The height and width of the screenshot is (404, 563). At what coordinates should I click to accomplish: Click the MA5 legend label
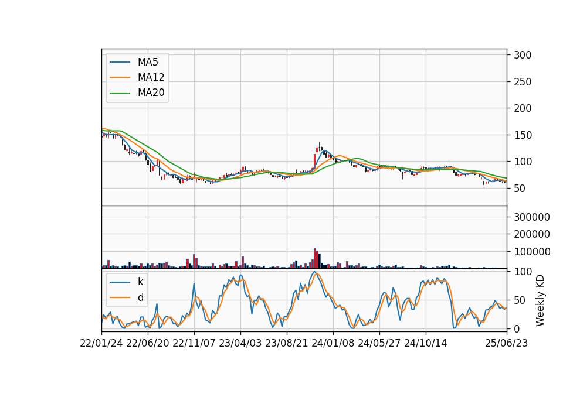click(x=148, y=62)
